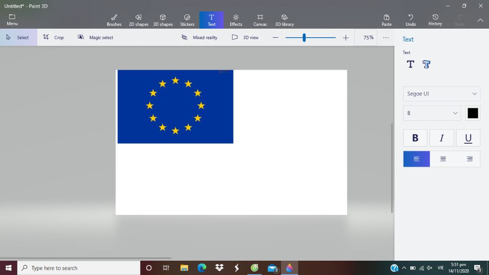
Task: Open Mixed reality mode
Action: coord(199,37)
